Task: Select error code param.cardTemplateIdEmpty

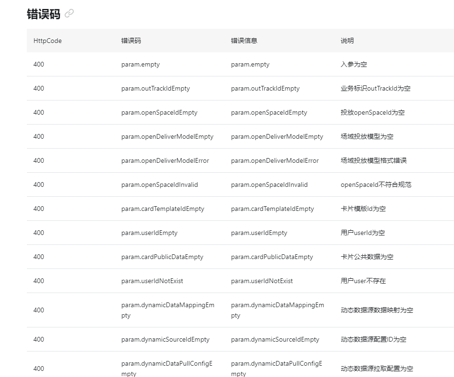Action: 163,209
